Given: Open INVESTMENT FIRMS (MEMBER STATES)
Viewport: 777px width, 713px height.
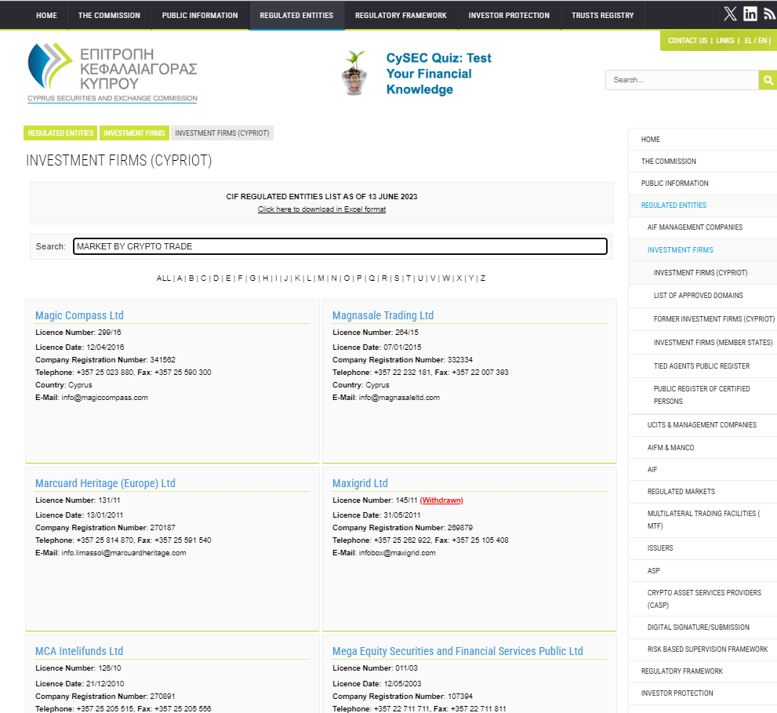Looking at the screenshot, I should pos(703,343).
